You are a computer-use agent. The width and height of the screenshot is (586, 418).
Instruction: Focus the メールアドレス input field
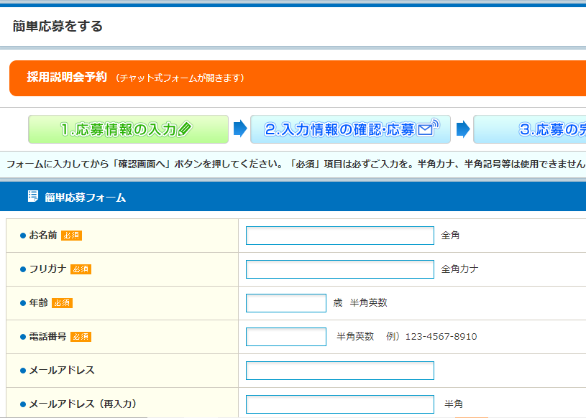[x=339, y=371]
